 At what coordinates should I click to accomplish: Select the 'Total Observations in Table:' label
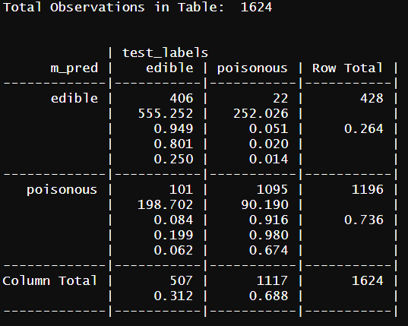pos(113,8)
